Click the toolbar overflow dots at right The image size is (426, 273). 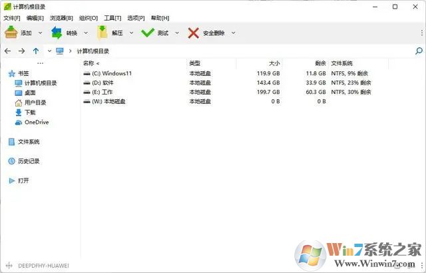click(x=421, y=33)
